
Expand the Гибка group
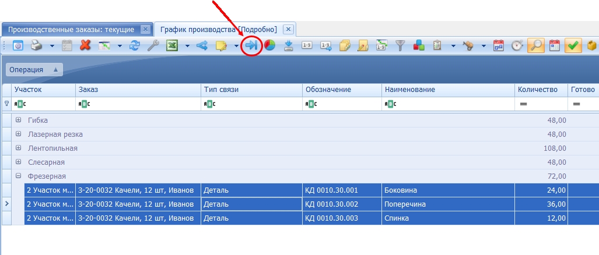18,120
